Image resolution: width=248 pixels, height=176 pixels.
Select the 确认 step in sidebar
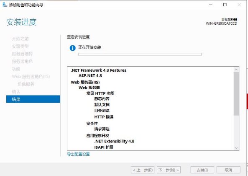[x=16, y=92]
